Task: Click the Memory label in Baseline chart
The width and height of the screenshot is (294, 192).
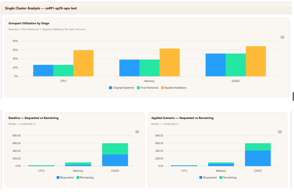Action: tap(78, 171)
